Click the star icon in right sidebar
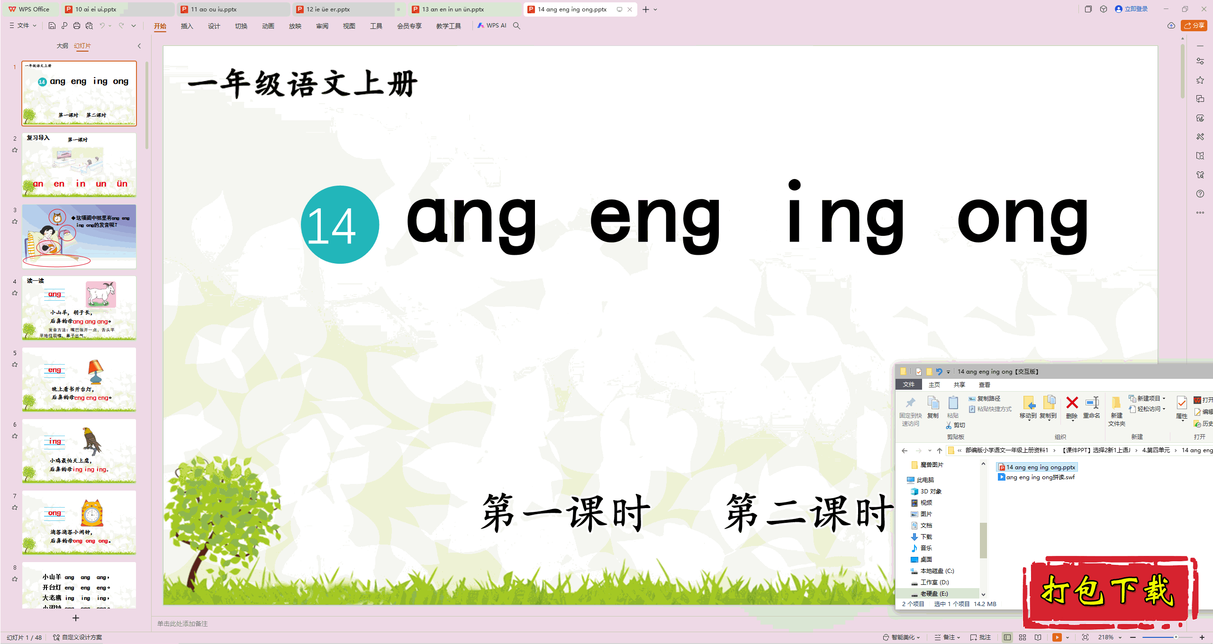This screenshot has width=1213, height=644. tap(1200, 80)
